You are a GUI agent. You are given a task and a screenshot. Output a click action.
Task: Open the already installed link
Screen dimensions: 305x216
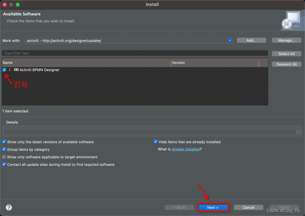pos(186,149)
